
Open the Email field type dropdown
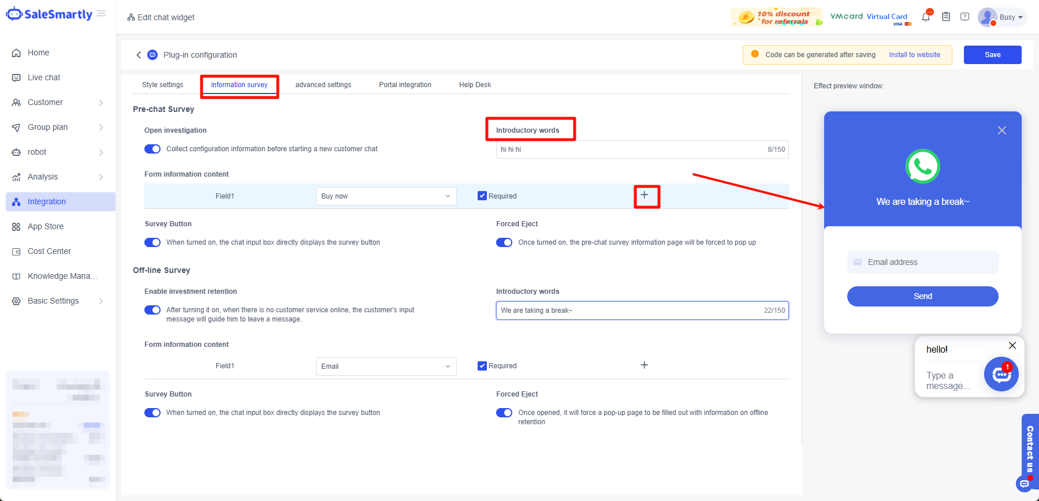pyautogui.click(x=386, y=367)
